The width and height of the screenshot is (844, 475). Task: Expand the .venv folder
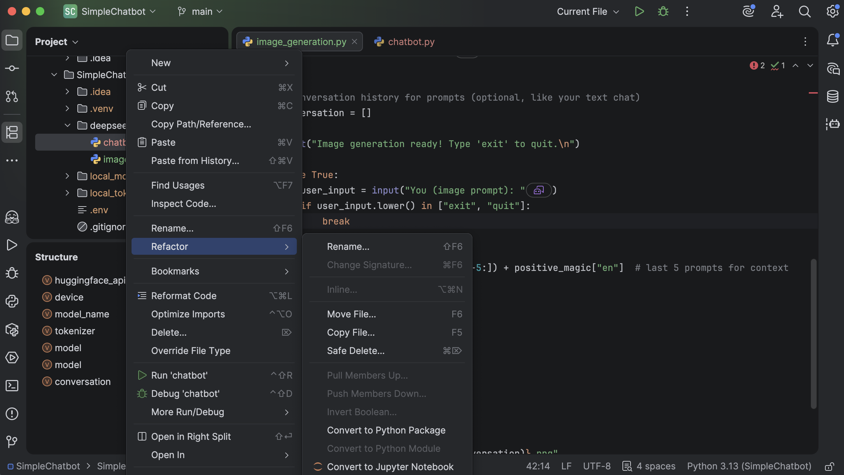point(67,109)
